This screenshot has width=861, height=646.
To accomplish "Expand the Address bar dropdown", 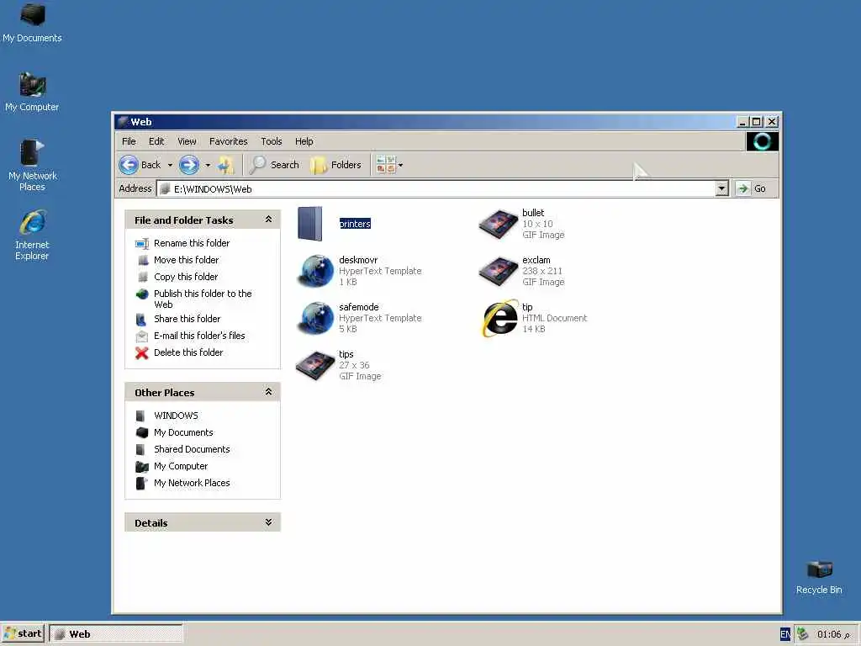I will click(x=722, y=188).
